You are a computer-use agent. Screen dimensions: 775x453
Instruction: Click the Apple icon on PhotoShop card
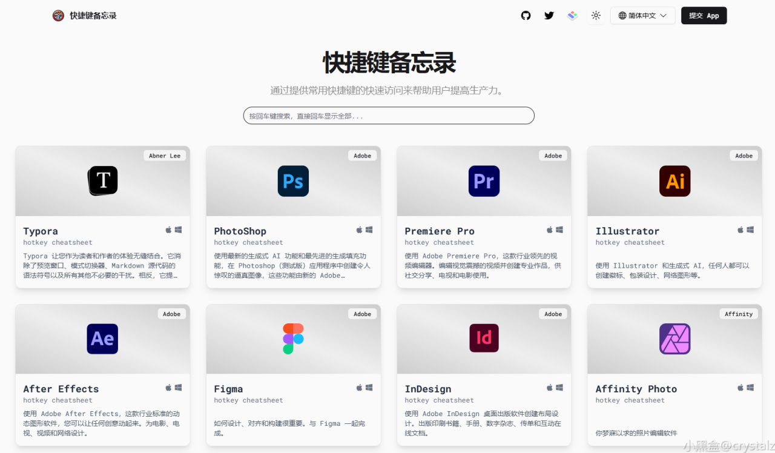359,230
